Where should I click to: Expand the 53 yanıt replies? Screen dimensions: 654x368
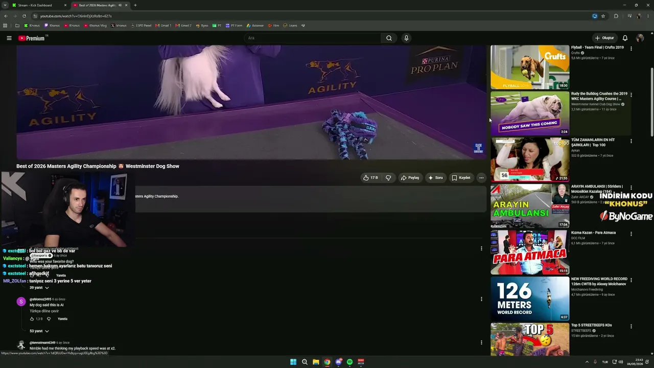pos(39,331)
